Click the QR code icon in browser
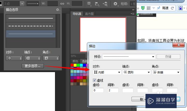 (148, 8)
